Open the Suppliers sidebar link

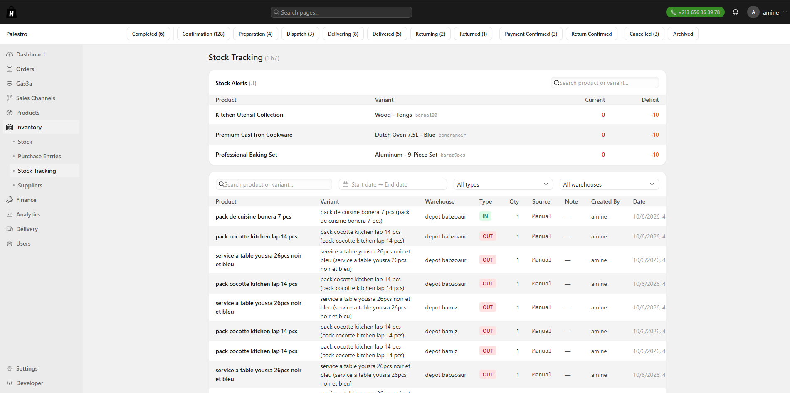click(30, 185)
